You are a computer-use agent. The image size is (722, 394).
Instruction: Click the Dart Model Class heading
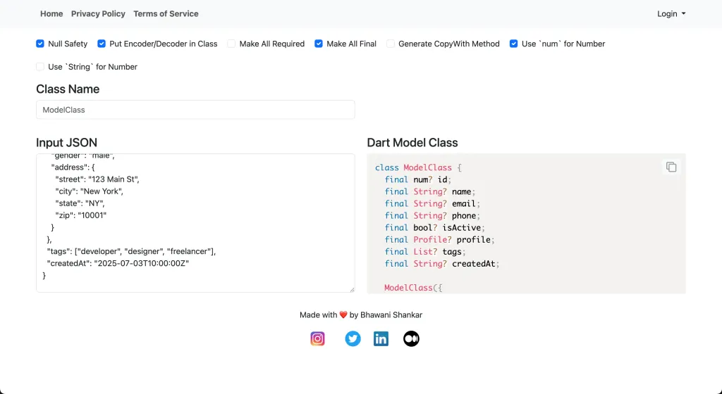tap(412, 142)
